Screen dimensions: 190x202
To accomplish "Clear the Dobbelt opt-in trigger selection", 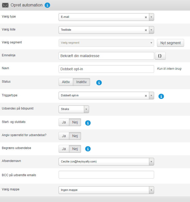I will (146, 96).
